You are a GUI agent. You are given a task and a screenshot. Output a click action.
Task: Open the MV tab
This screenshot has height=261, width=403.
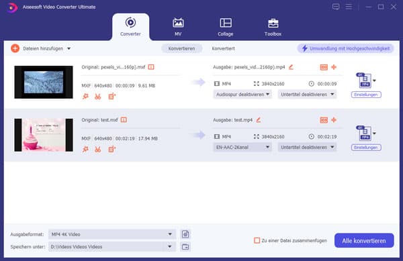[178, 27]
